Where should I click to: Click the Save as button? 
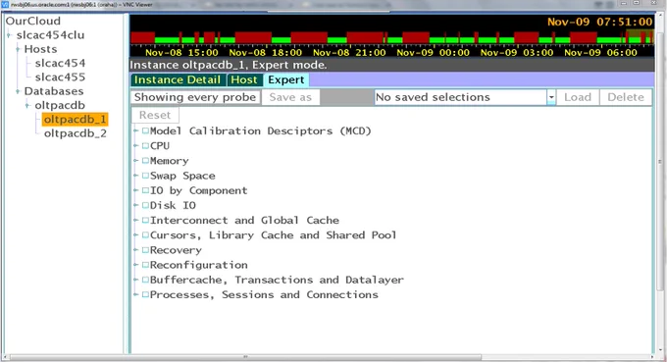[290, 97]
